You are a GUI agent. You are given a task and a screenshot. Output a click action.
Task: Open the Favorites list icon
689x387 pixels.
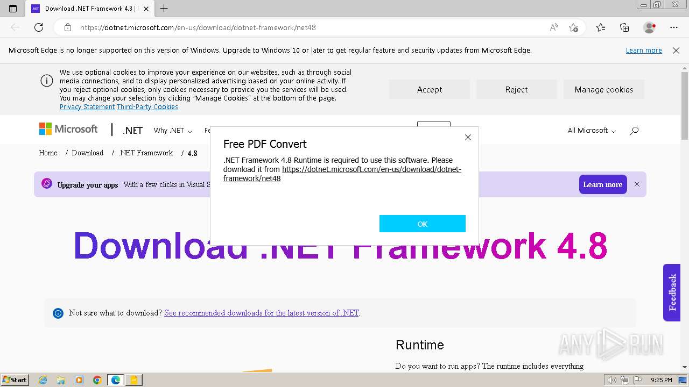pyautogui.click(x=601, y=27)
